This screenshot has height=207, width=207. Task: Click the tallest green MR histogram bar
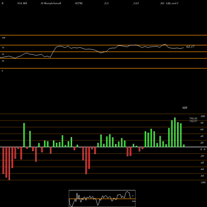175,132
